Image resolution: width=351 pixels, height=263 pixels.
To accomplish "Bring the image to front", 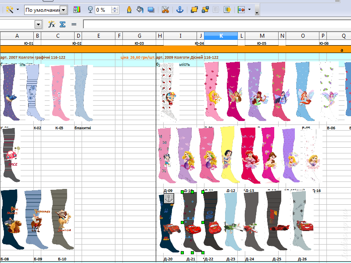I will point(194,10).
